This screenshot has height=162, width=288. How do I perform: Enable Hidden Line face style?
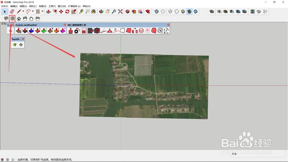point(177,12)
